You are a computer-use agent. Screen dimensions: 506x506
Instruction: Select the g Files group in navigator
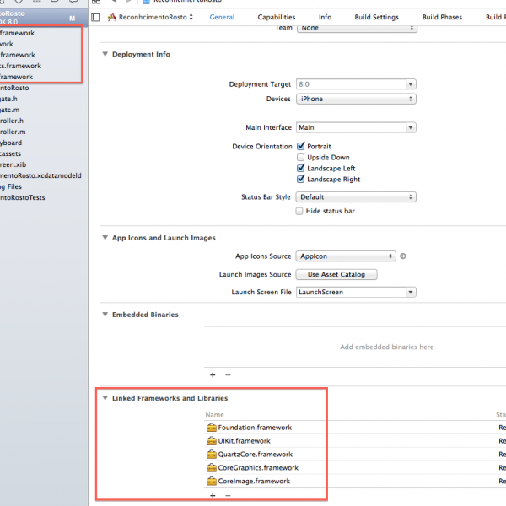pyautogui.click(x=11, y=186)
